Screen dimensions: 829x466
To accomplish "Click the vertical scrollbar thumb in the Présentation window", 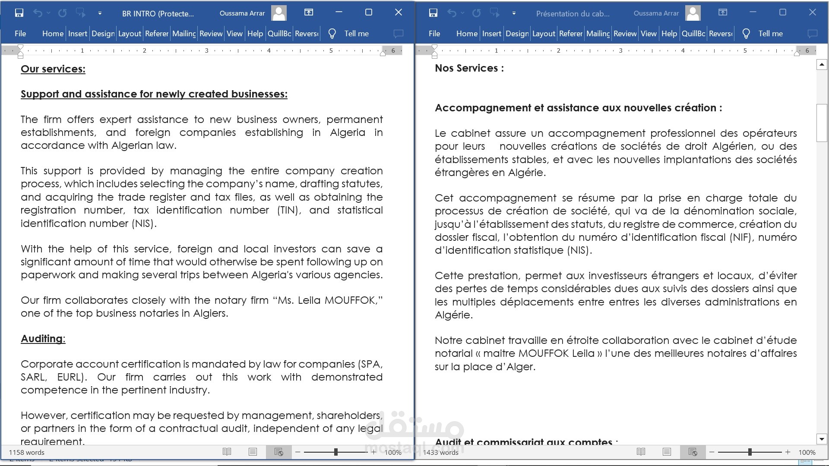I will (x=822, y=123).
